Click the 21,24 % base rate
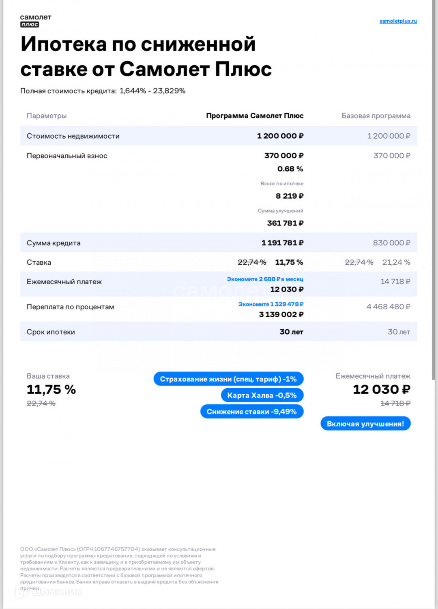 coord(396,262)
